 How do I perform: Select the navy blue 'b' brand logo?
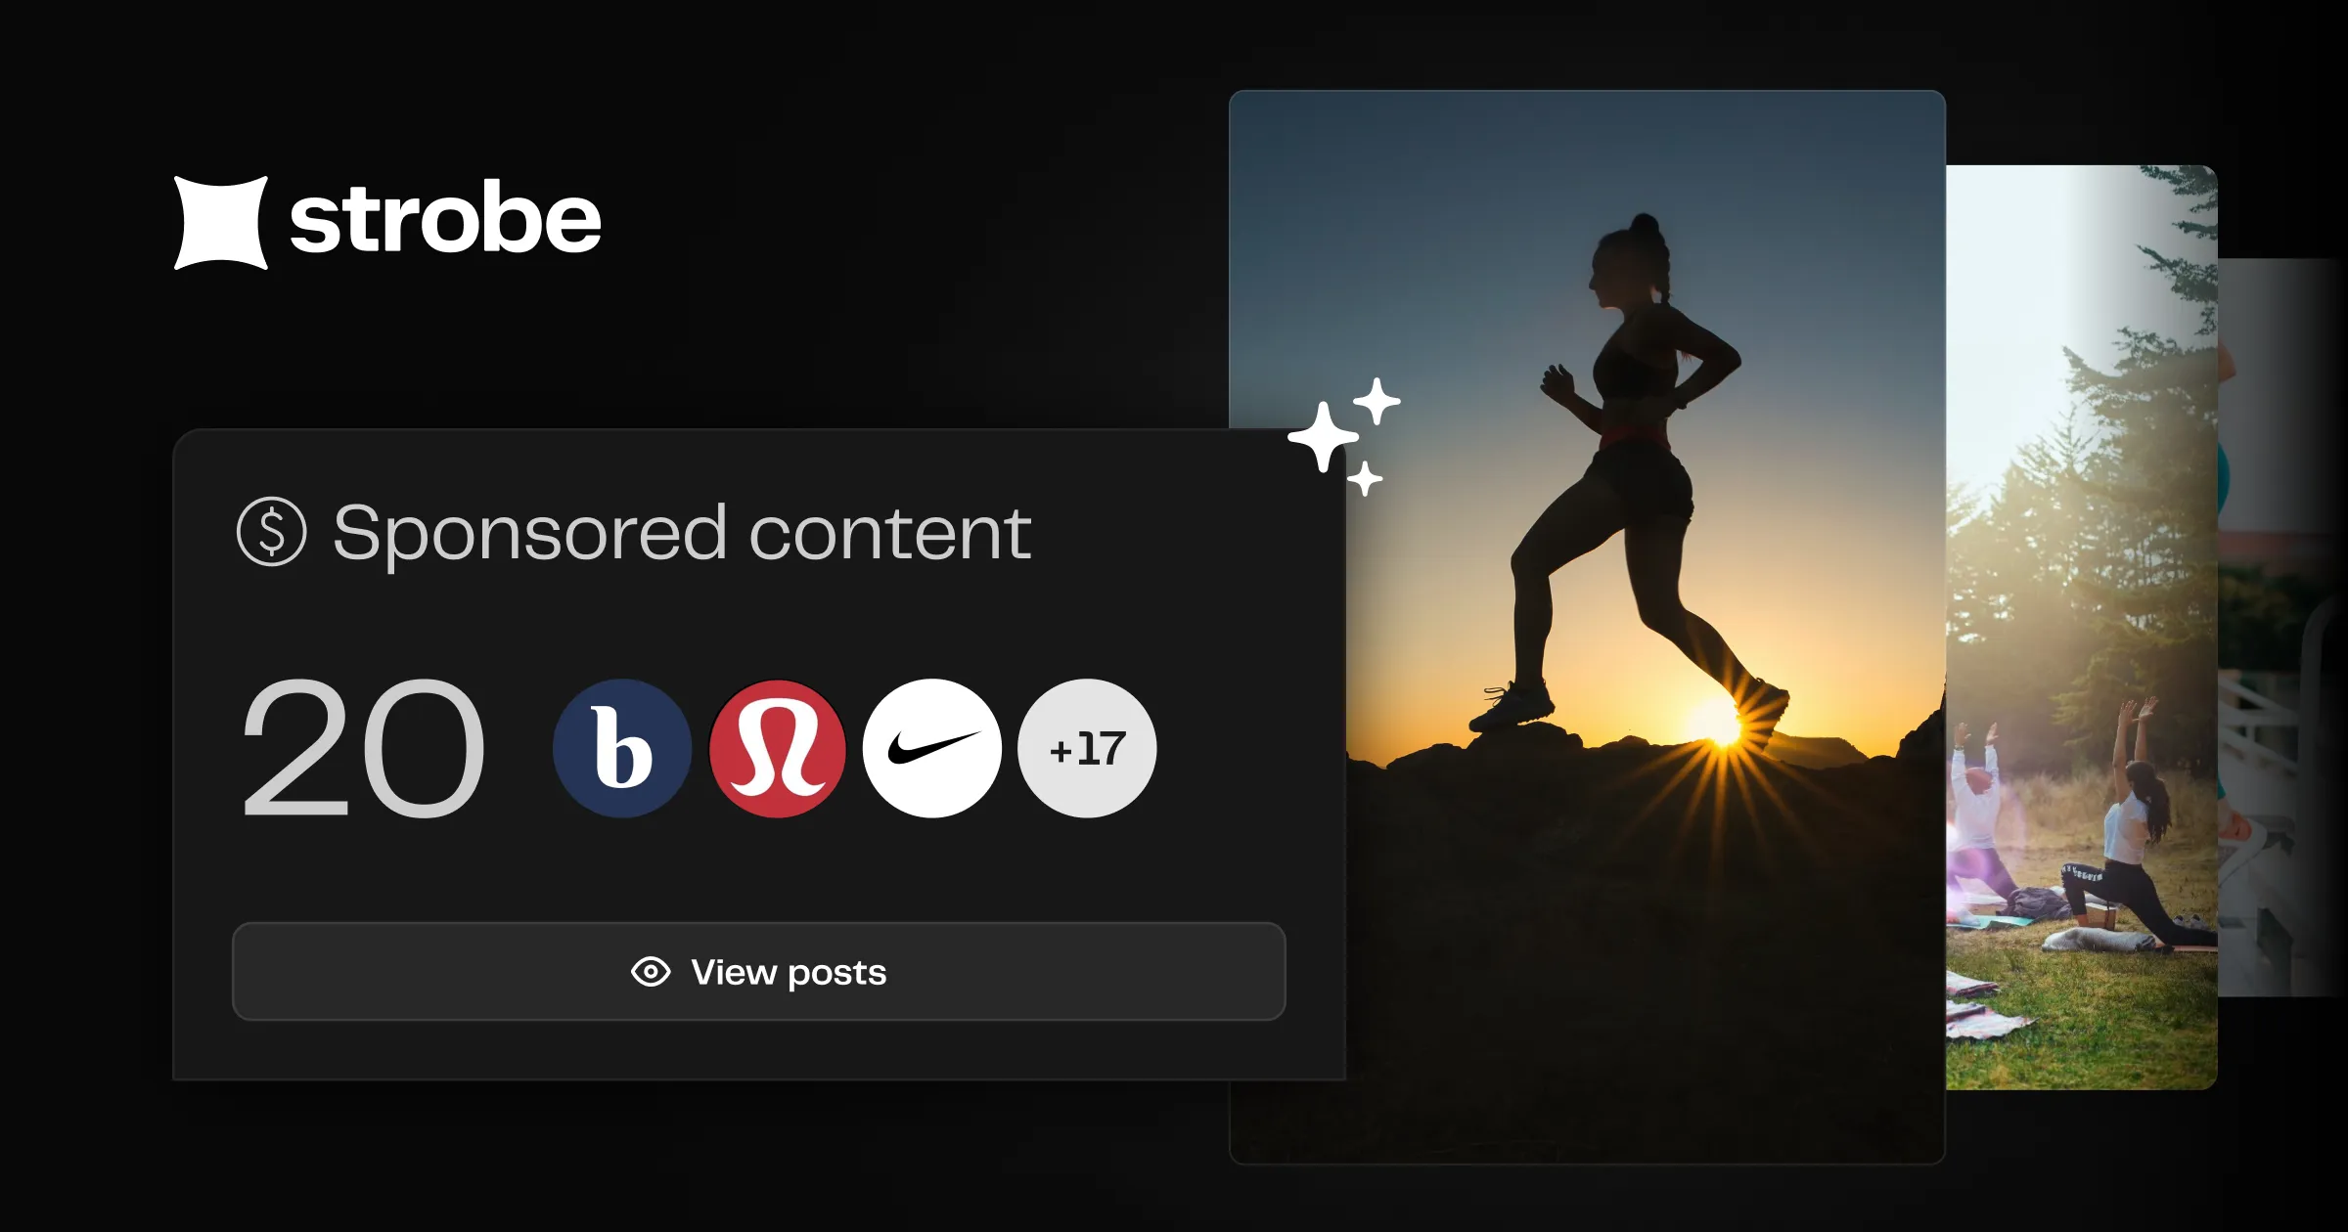coord(622,749)
